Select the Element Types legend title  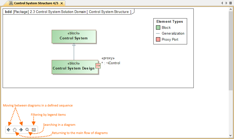click(170, 22)
